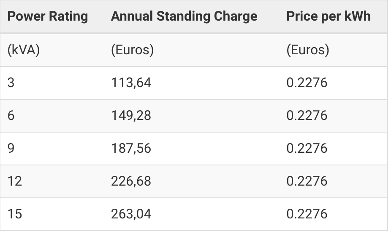Select the (Euros) cell under Price per kWh
This screenshot has width=391, height=234.
click(307, 50)
